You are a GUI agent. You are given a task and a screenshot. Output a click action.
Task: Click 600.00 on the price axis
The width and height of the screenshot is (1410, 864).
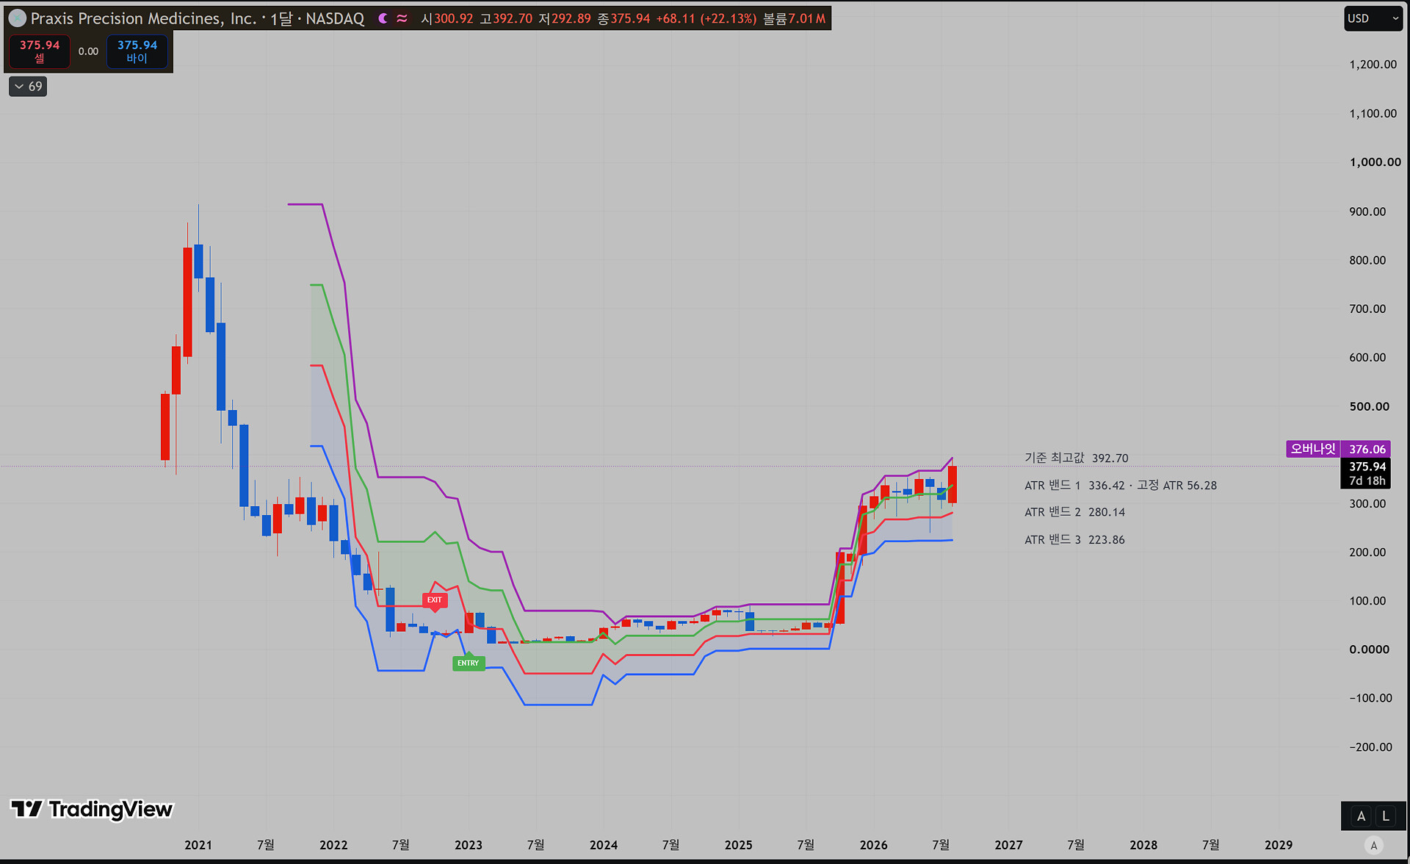[1367, 358]
